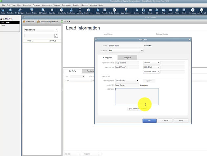Image resolution: width=207 pixels, height=156 pixels.
Task: Click the Bill toolbar icon
Action: 157,11
